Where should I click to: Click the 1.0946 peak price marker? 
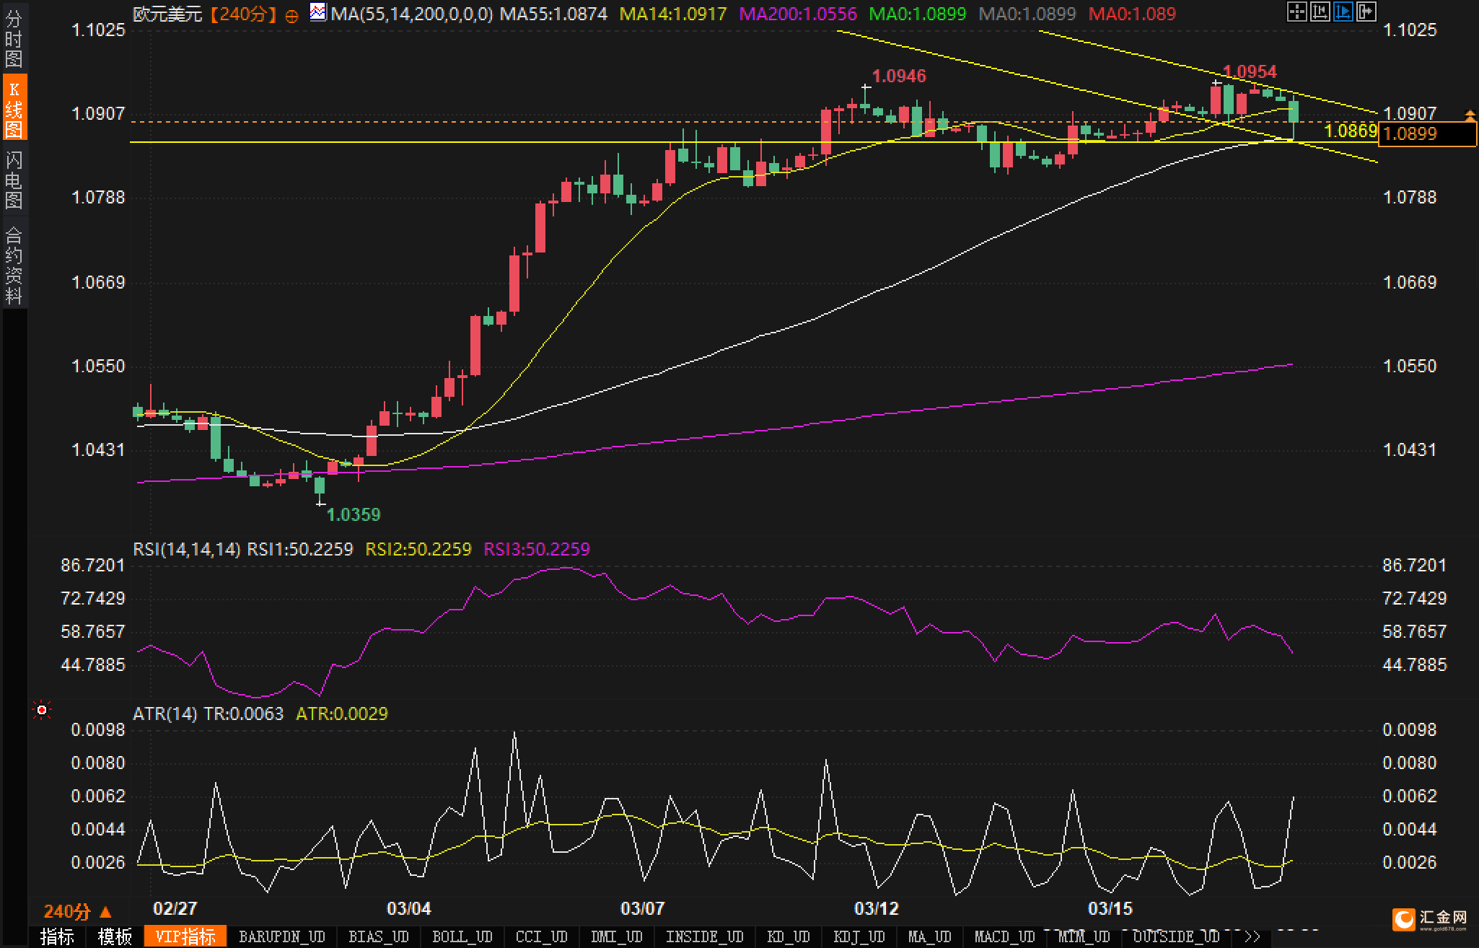[899, 76]
